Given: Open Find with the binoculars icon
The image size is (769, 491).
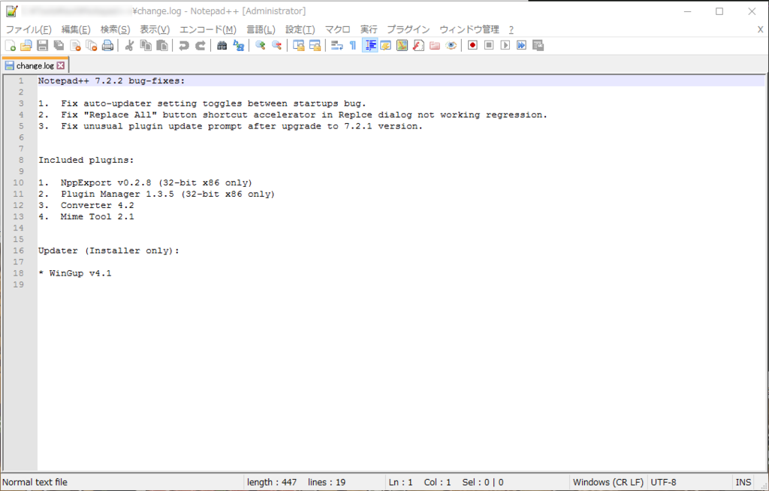Looking at the screenshot, I should coord(222,46).
